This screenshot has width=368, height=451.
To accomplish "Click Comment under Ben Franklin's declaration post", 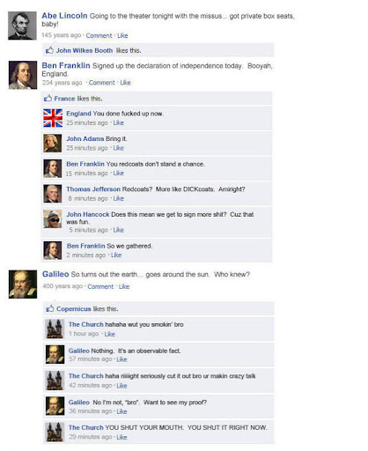I will pos(102,83).
